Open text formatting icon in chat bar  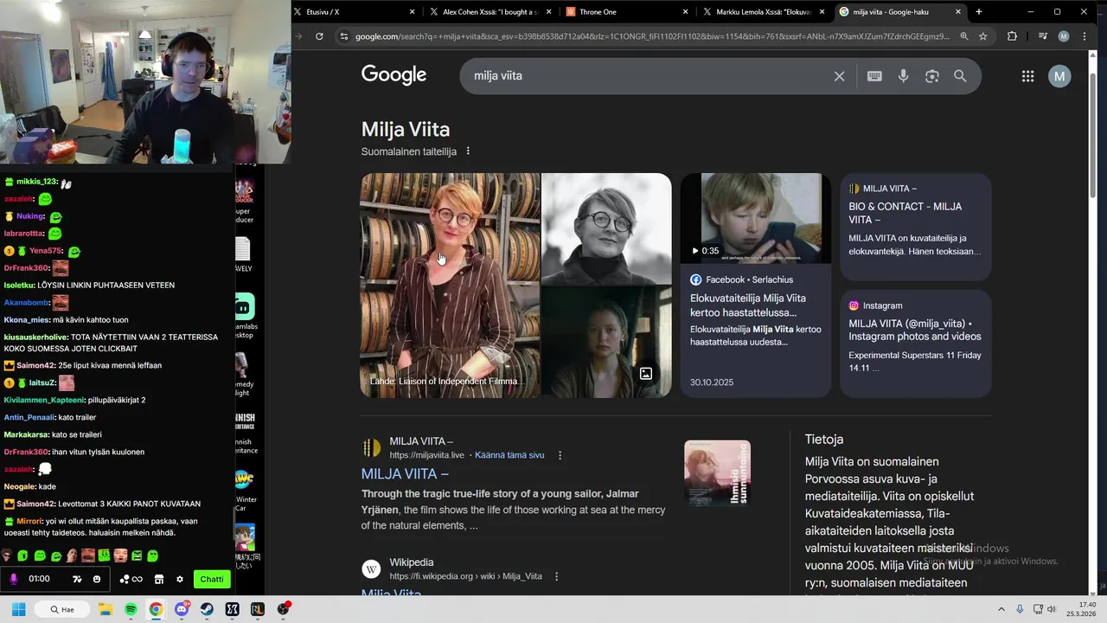pos(77,579)
